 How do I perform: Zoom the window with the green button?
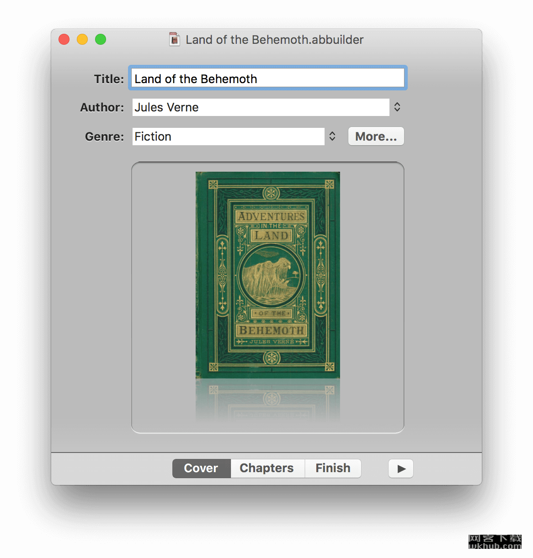click(x=101, y=39)
